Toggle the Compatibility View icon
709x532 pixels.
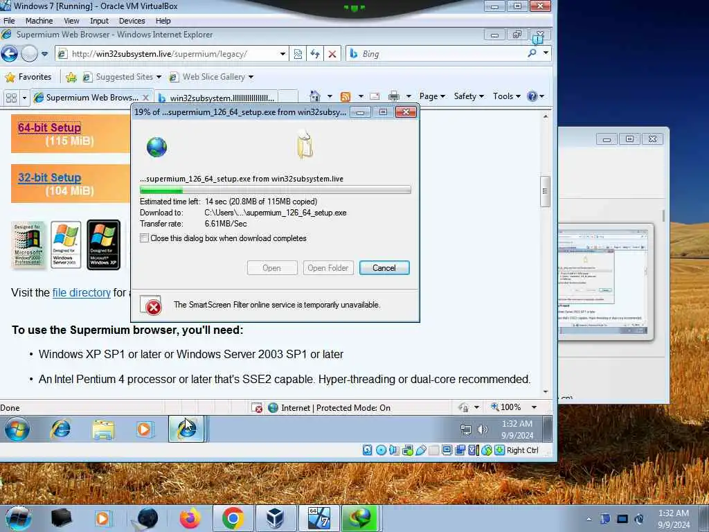click(x=298, y=54)
